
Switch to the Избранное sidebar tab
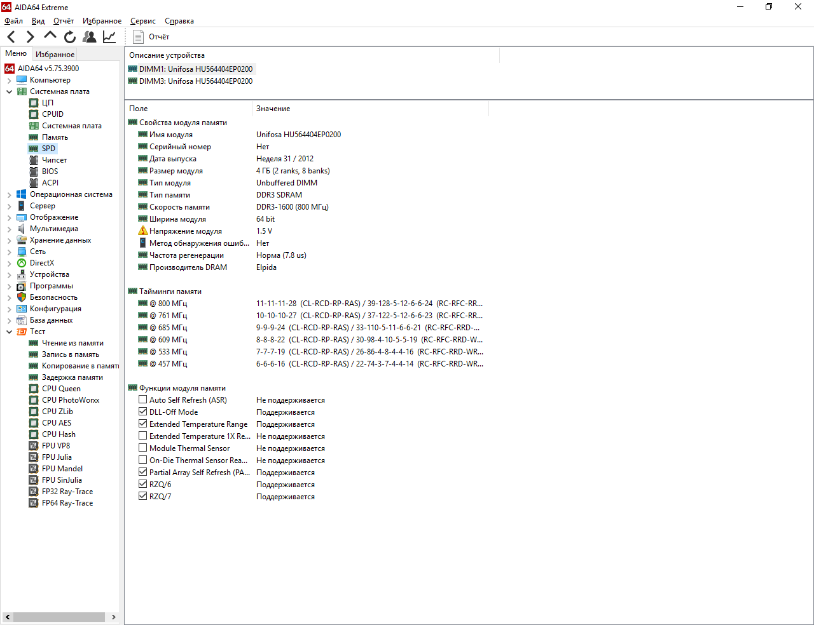pyautogui.click(x=55, y=55)
